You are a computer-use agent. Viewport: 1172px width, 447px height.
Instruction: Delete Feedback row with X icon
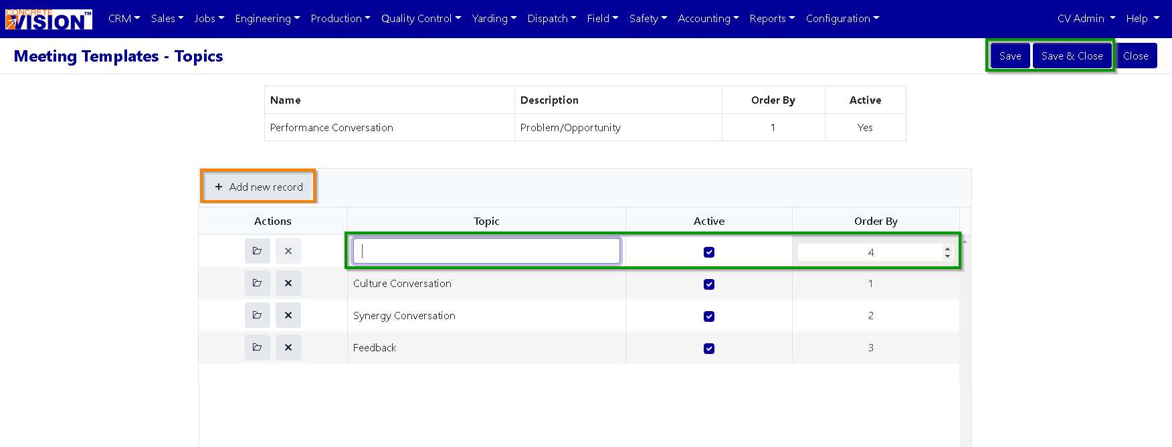coord(288,347)
